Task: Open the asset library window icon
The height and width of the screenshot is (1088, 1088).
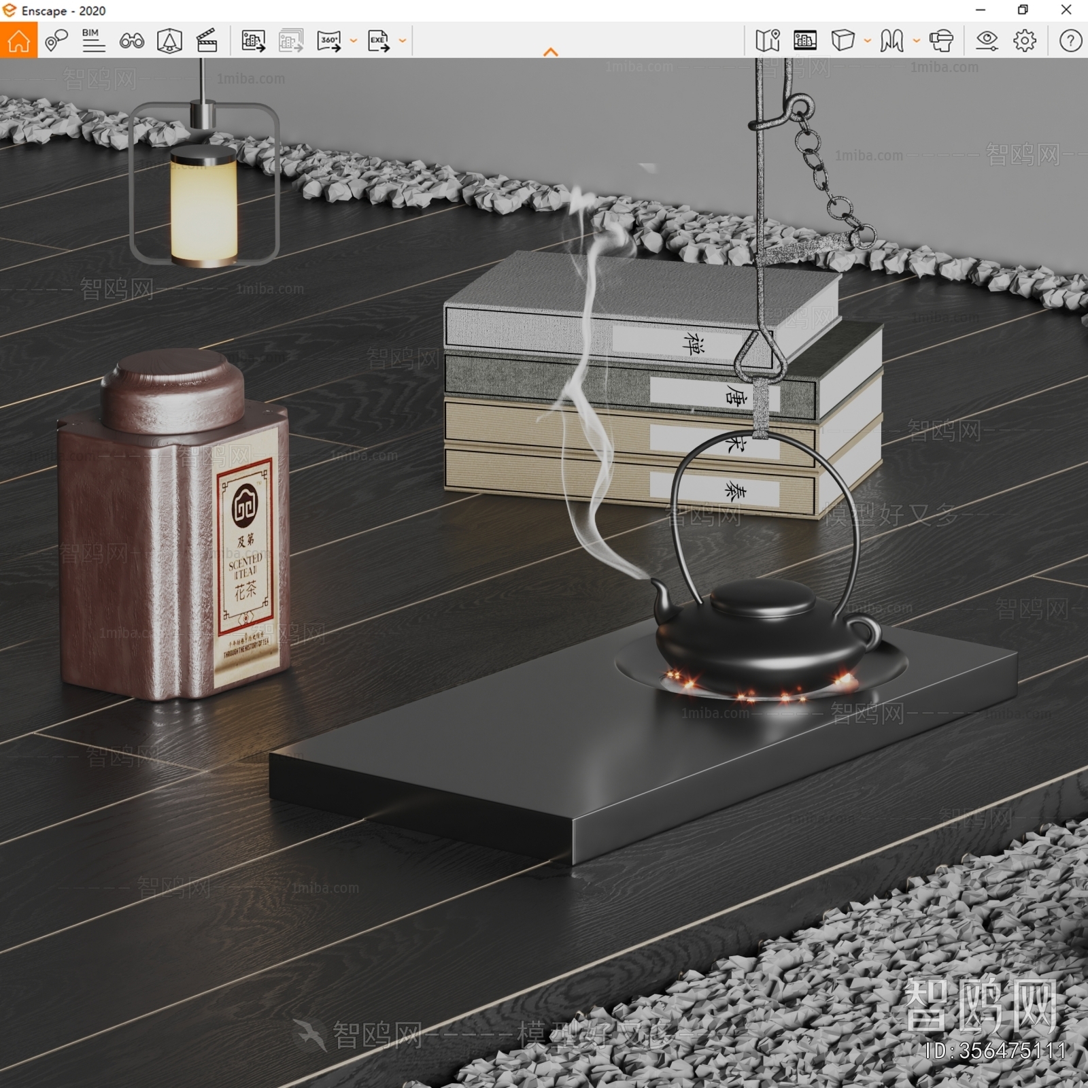Action: pyautogui.click(x=805, y=41)
